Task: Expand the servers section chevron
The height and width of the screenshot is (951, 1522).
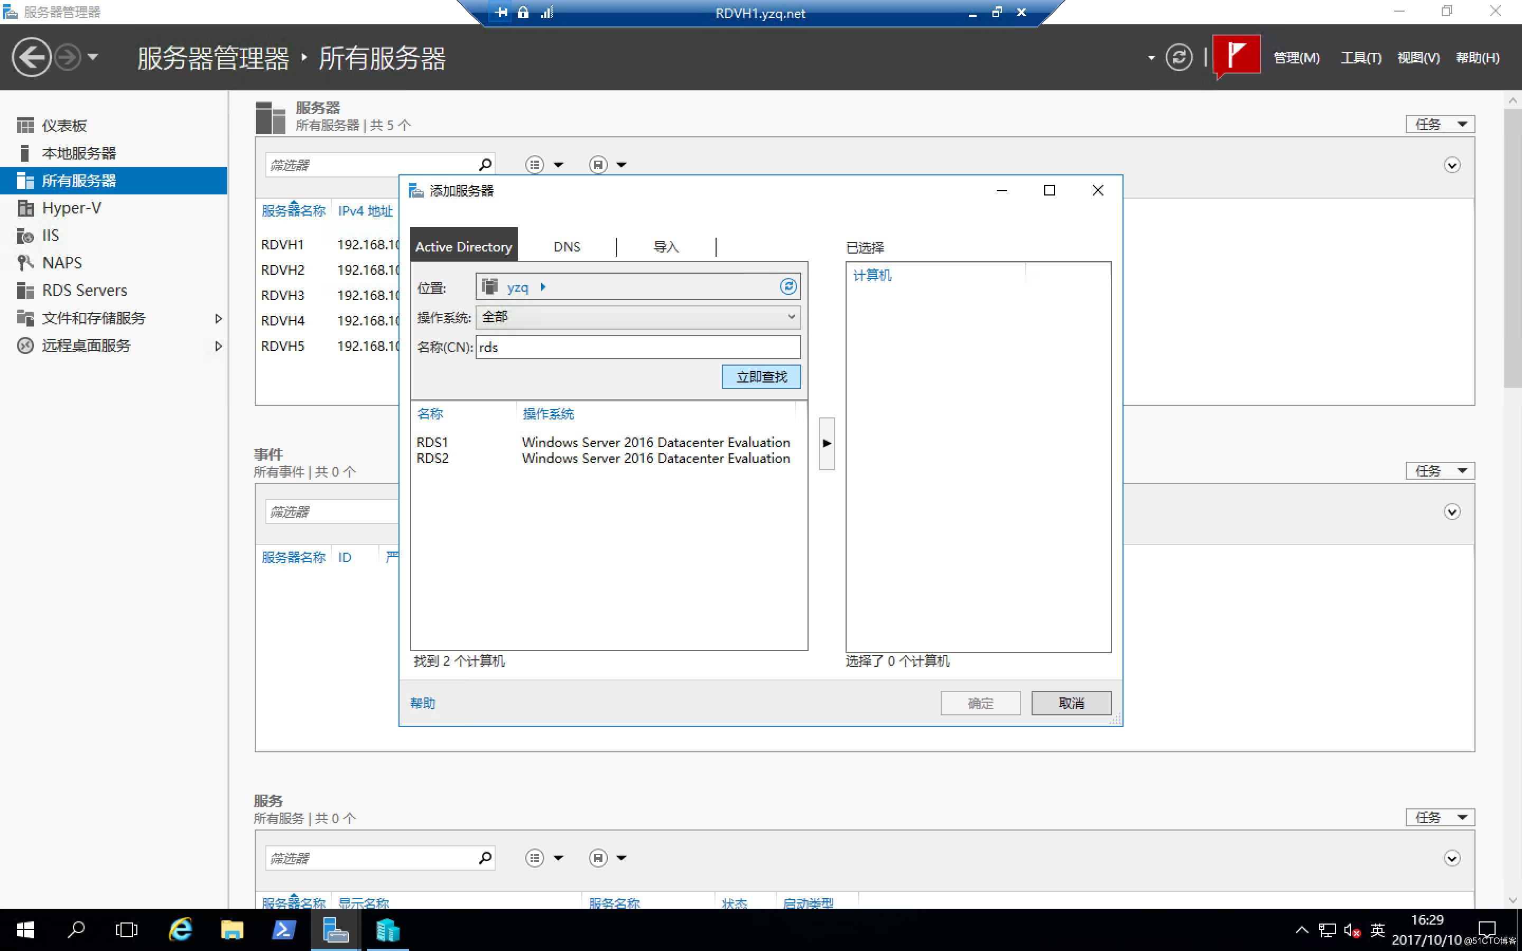Action: pyautogui.click(x=1452, y=165)
